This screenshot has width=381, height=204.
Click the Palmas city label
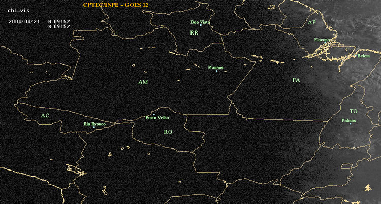tap(348, 120)
